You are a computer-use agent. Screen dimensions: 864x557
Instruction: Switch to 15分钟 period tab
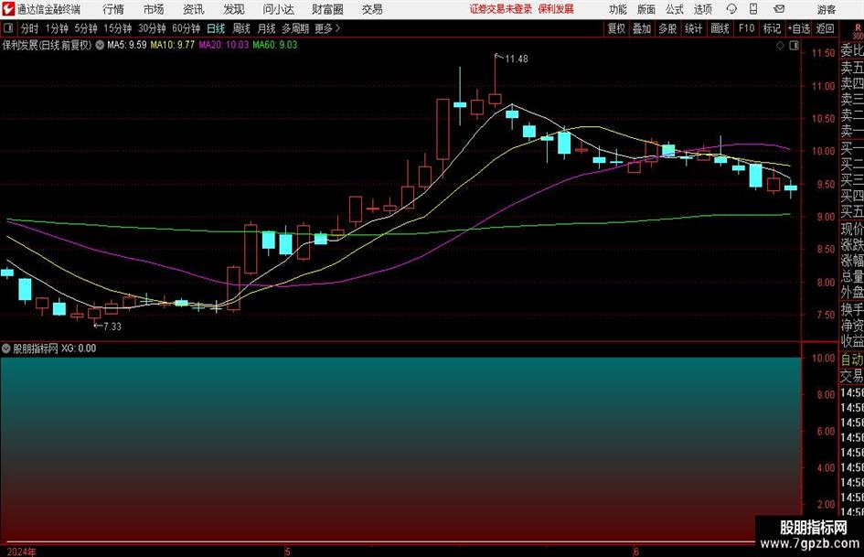pos(118,28)
